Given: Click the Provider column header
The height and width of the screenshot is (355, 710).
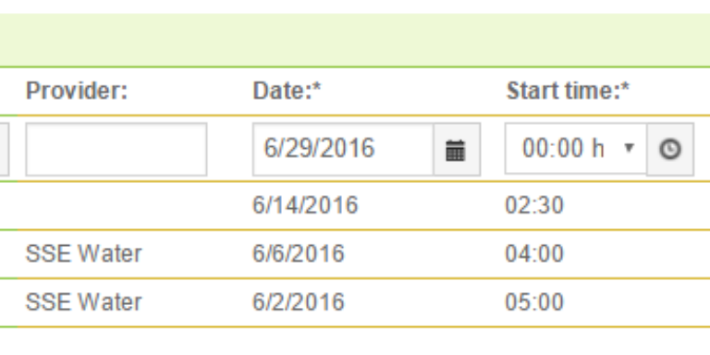Looking at the screenshot, I should [77, 91].
